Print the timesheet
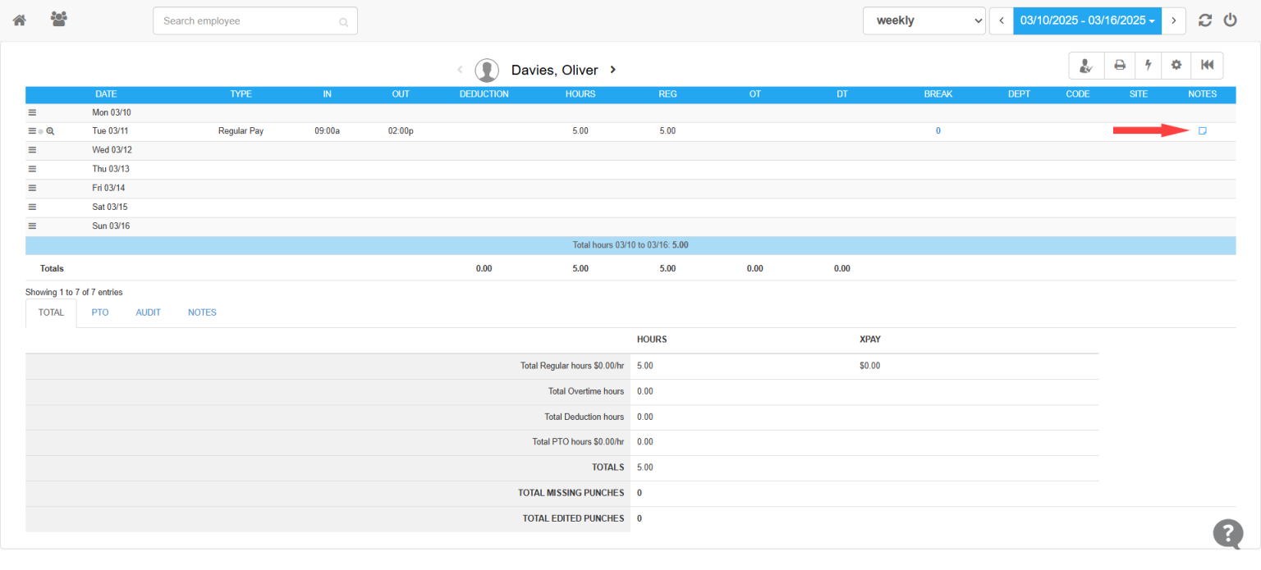Image resolution: width=1261 pixels, height=570 pixels. [1118, 65]
